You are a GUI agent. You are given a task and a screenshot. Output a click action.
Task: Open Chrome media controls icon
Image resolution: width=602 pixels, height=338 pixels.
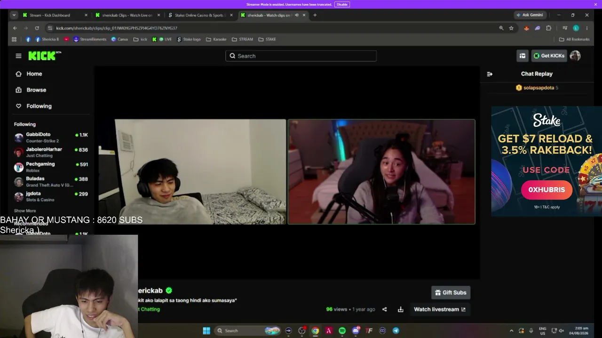click(565, 28)
